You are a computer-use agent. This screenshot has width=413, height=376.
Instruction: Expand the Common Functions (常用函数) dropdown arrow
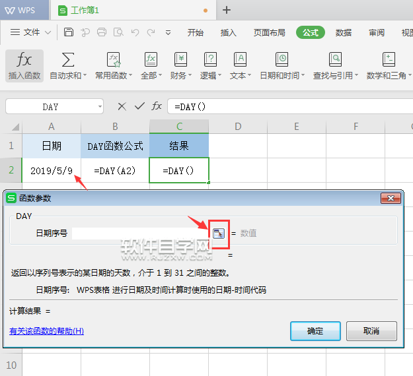click(130, 75)
